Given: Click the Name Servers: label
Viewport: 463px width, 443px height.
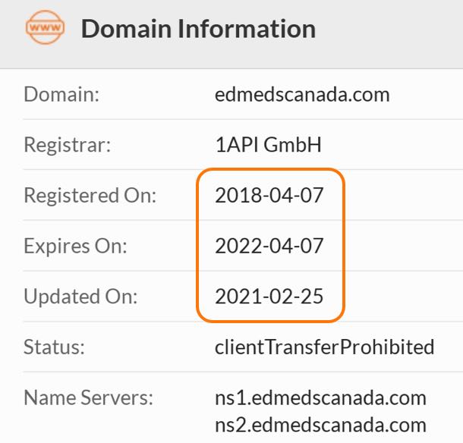Looking at the screenshot, I should [x=88, y=397].
